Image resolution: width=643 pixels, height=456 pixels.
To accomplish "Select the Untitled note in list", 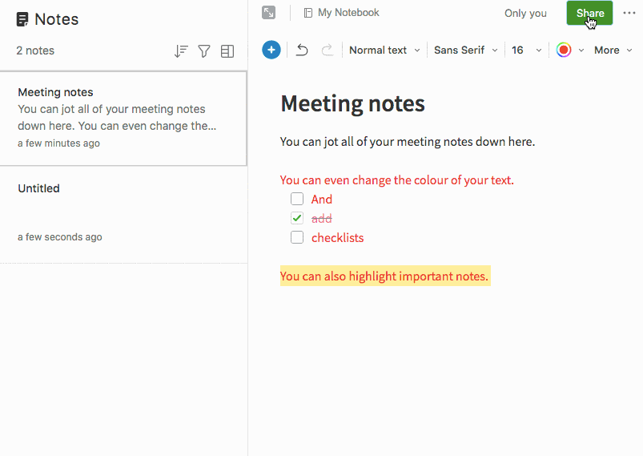I will coord(123,214).
